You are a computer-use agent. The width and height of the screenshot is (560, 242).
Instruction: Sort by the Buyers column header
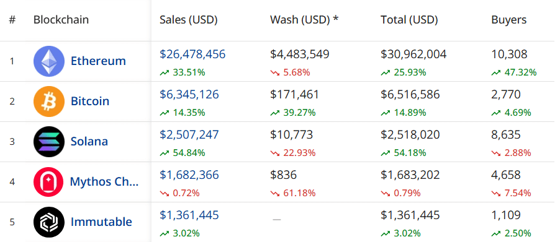(x=509, y=20)
